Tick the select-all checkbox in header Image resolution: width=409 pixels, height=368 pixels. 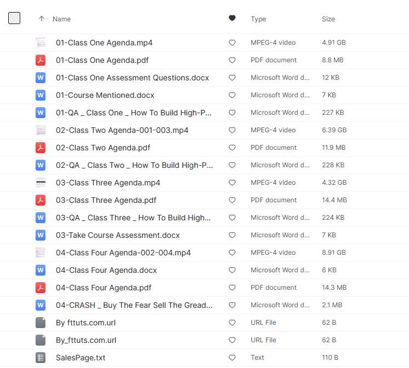click(x=14, y=19)
